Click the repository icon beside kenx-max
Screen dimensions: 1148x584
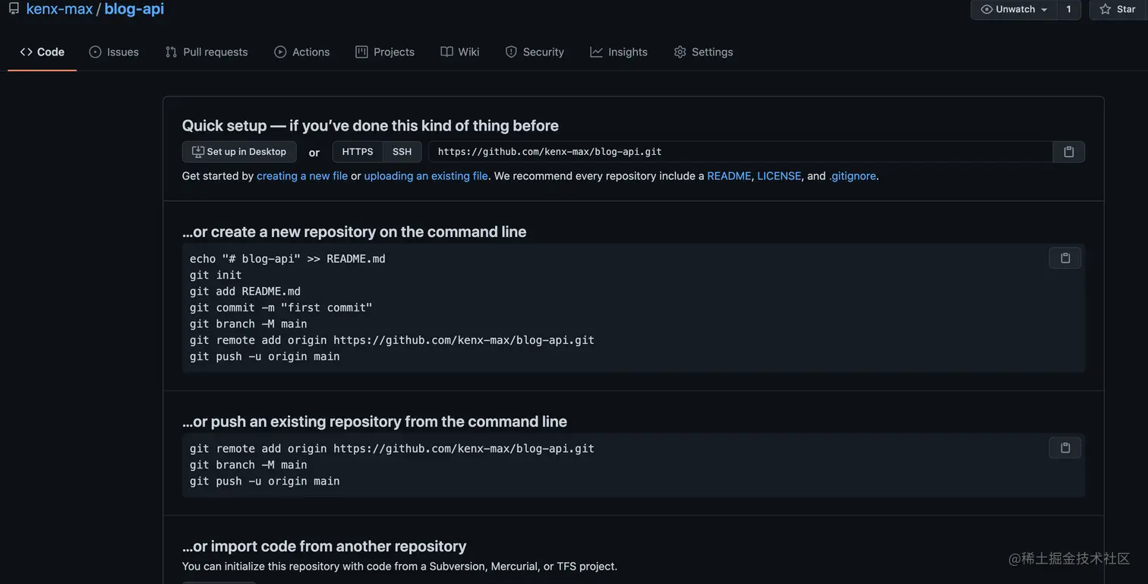click(x=14, y=9)
